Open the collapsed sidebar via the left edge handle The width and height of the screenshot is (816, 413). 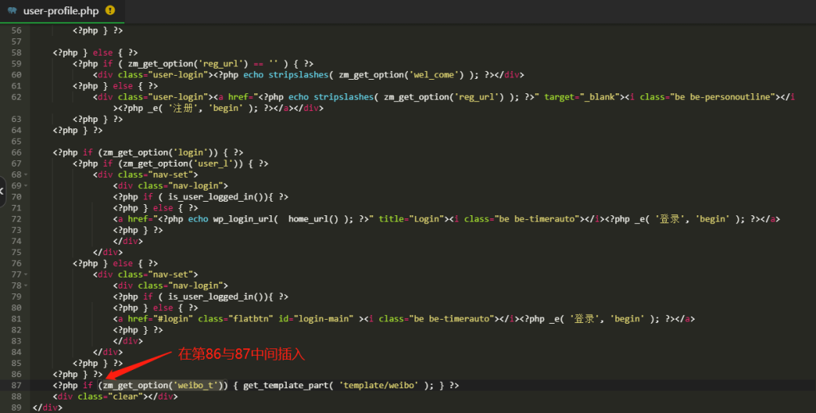[x=2, y=191]
